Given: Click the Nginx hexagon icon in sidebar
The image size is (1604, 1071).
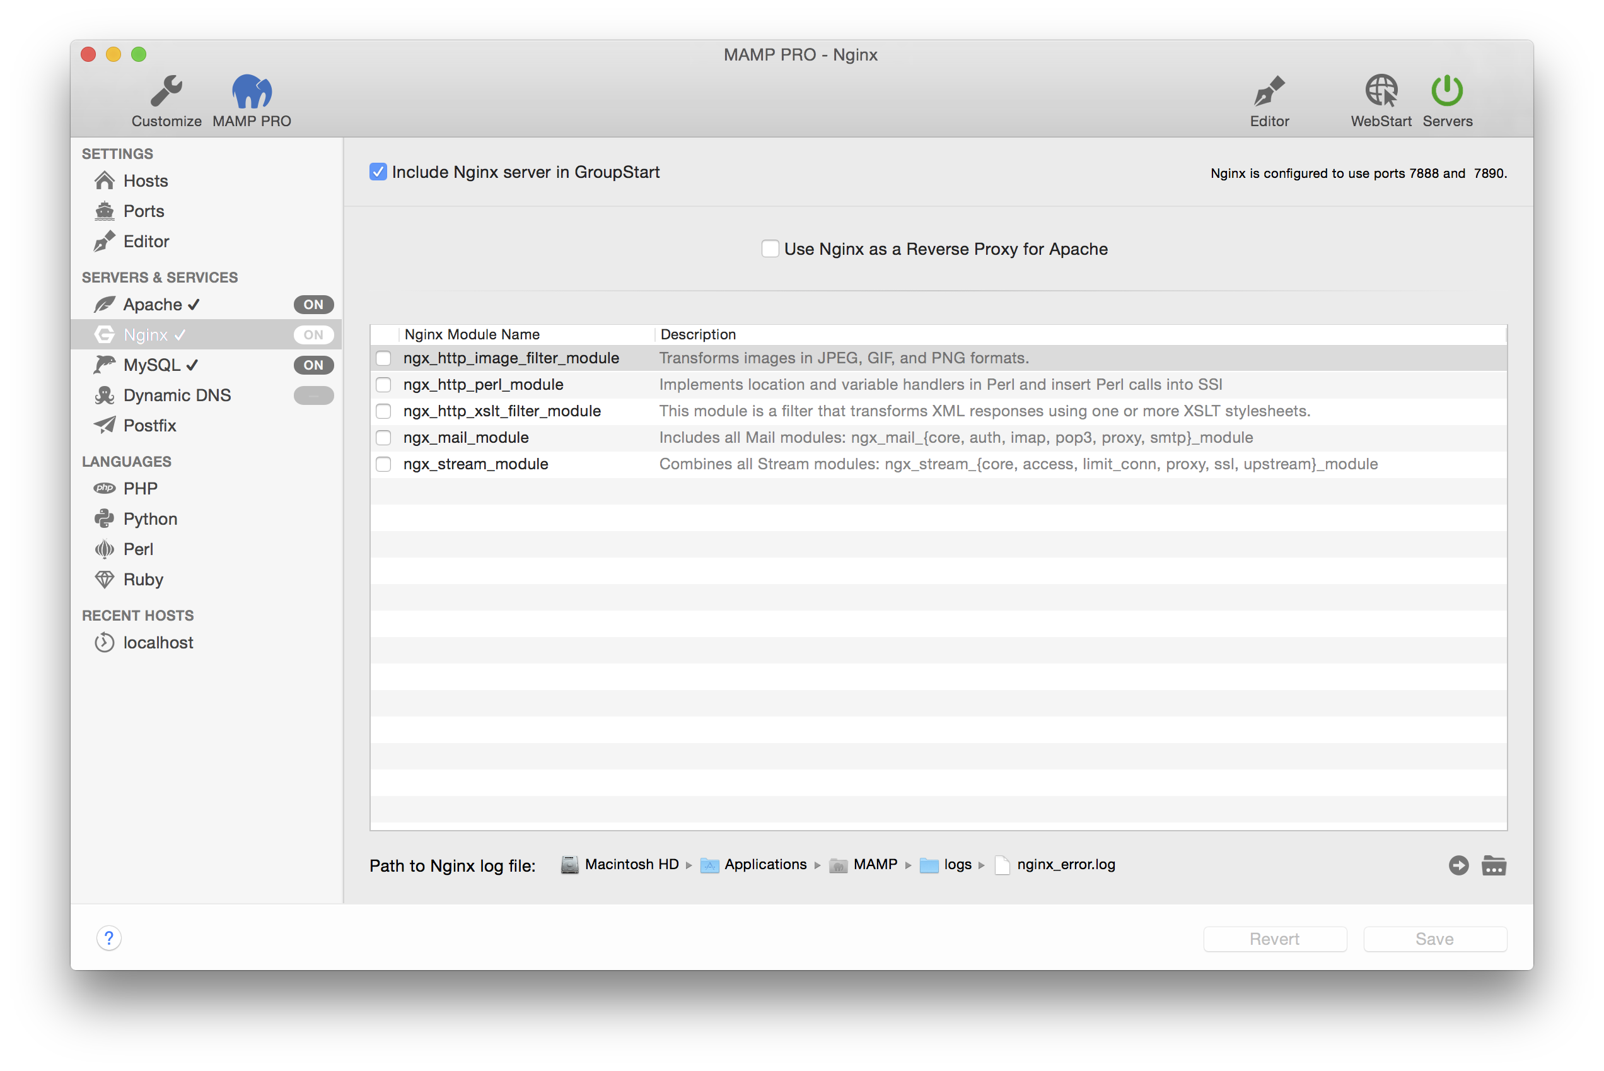Looking at the screenshot, I should coord(105,335).
